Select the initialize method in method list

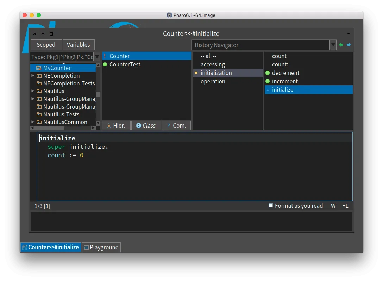[308, 90]
